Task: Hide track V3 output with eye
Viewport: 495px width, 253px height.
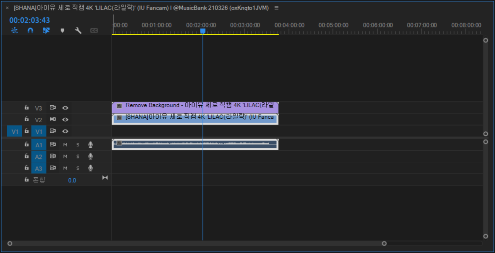Action: [x=65, y=108]
